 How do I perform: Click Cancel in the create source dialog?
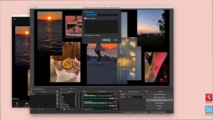pos(106,40)
